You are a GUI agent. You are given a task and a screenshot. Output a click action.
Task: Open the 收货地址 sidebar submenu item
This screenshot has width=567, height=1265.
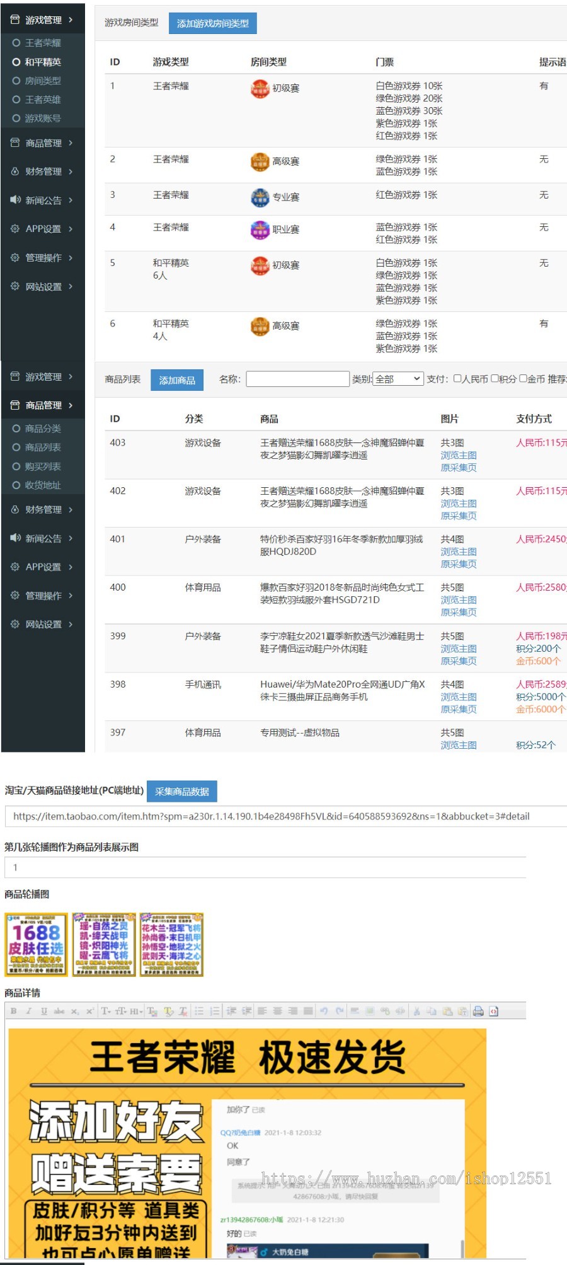42,485
